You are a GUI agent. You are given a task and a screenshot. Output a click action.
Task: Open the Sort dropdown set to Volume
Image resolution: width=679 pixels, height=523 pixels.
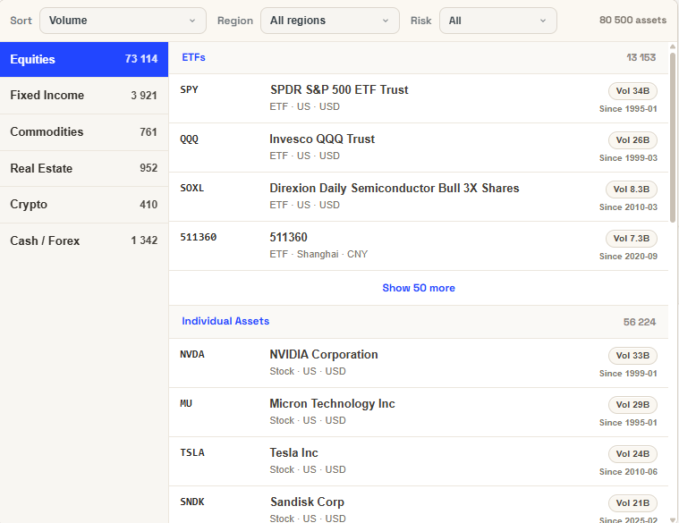(123, 21)
